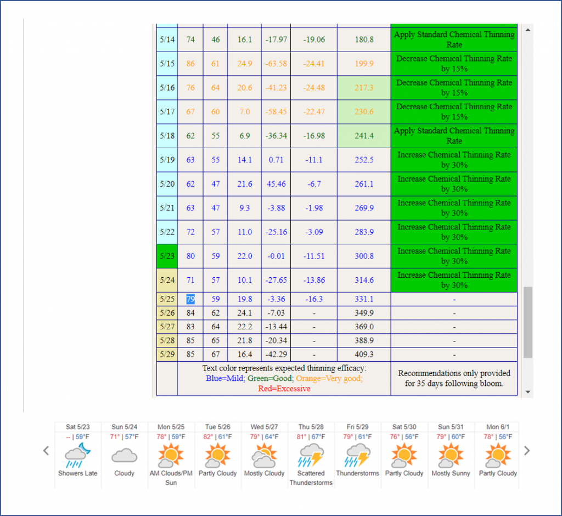The height and width of the screenshot is (516, 562).
Task: Show next days in weather forecast
Action: tap(527, 451)
